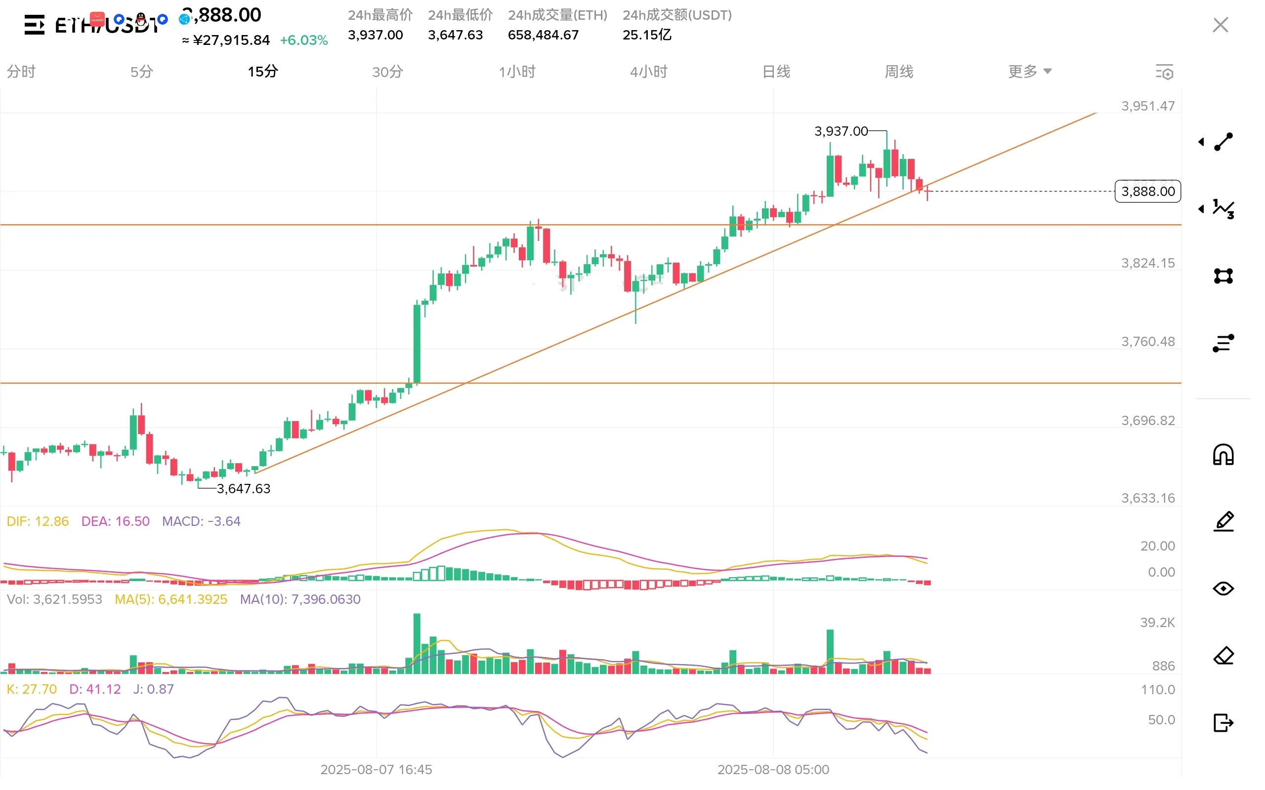1265x790 pixels.
Task: Click the Vol: 3,621.5953 label
Action: 54,599
